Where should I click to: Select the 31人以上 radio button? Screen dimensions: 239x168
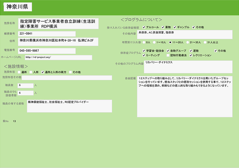tap(205, 42)
